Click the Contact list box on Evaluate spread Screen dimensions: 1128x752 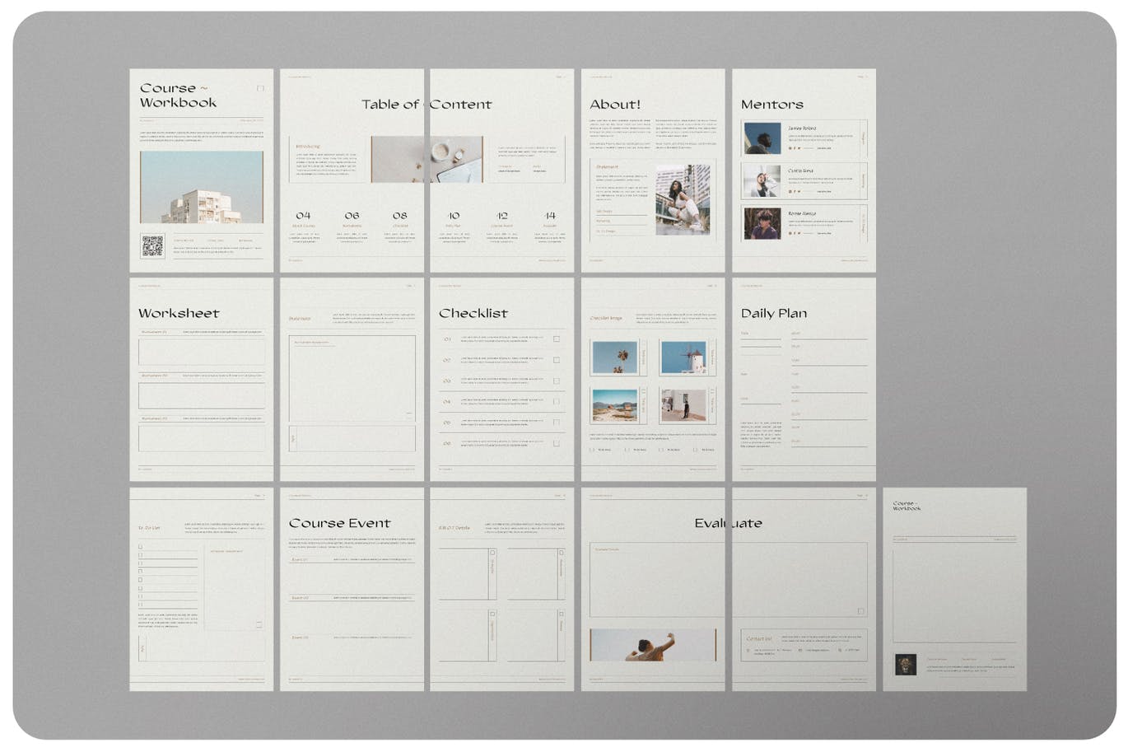[x=804, y=645]
